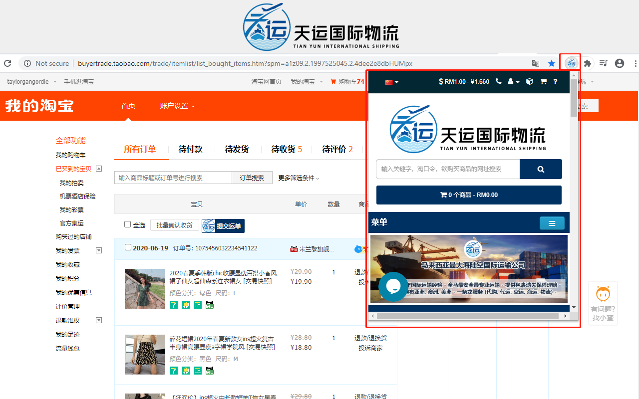Reload the page with the refresh icon
Image resolution: width=639 pixels, height=399 pixels.
[7, 63]
